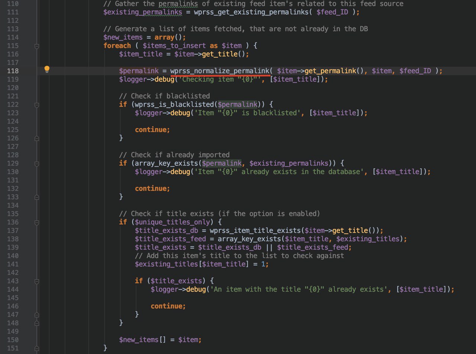476x354 pixels.
Task: Click line number 110 in the gutter
Action: click(12, 4)
